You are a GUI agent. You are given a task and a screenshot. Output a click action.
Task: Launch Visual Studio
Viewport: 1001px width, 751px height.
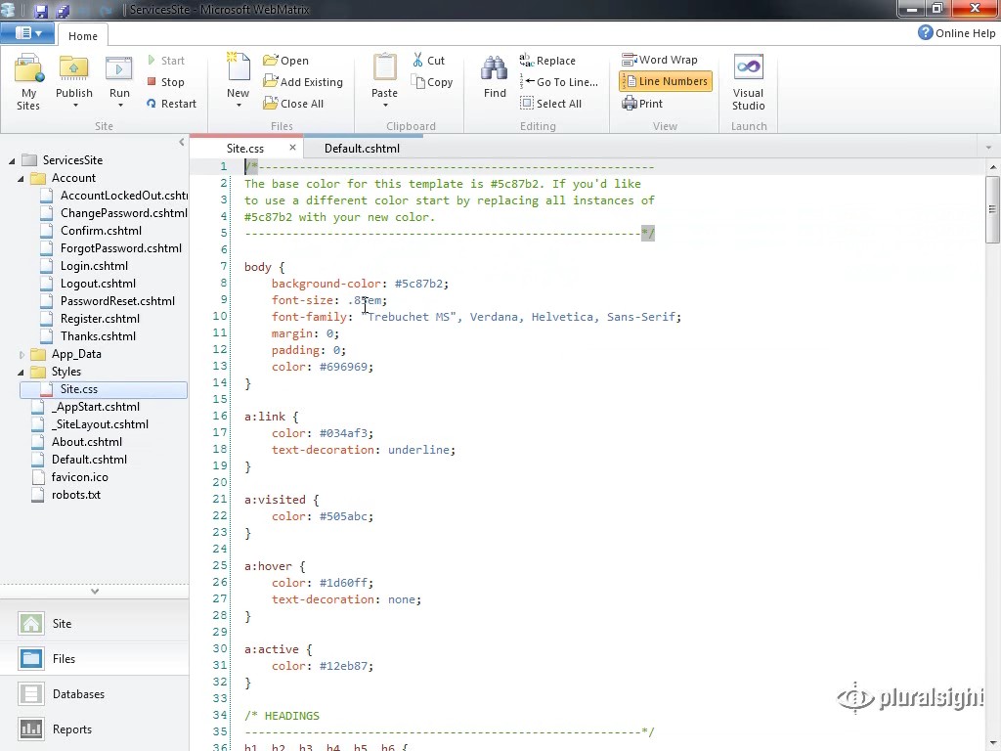[x=748, y=82]
